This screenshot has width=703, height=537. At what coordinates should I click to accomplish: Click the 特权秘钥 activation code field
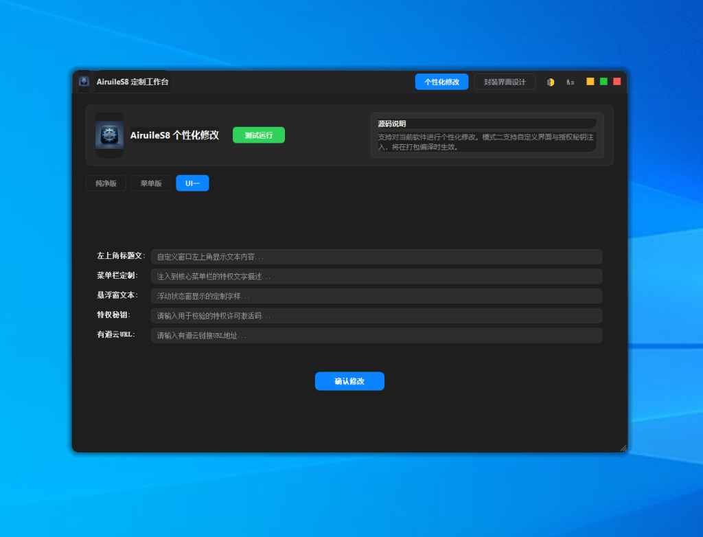click(376, 316)
